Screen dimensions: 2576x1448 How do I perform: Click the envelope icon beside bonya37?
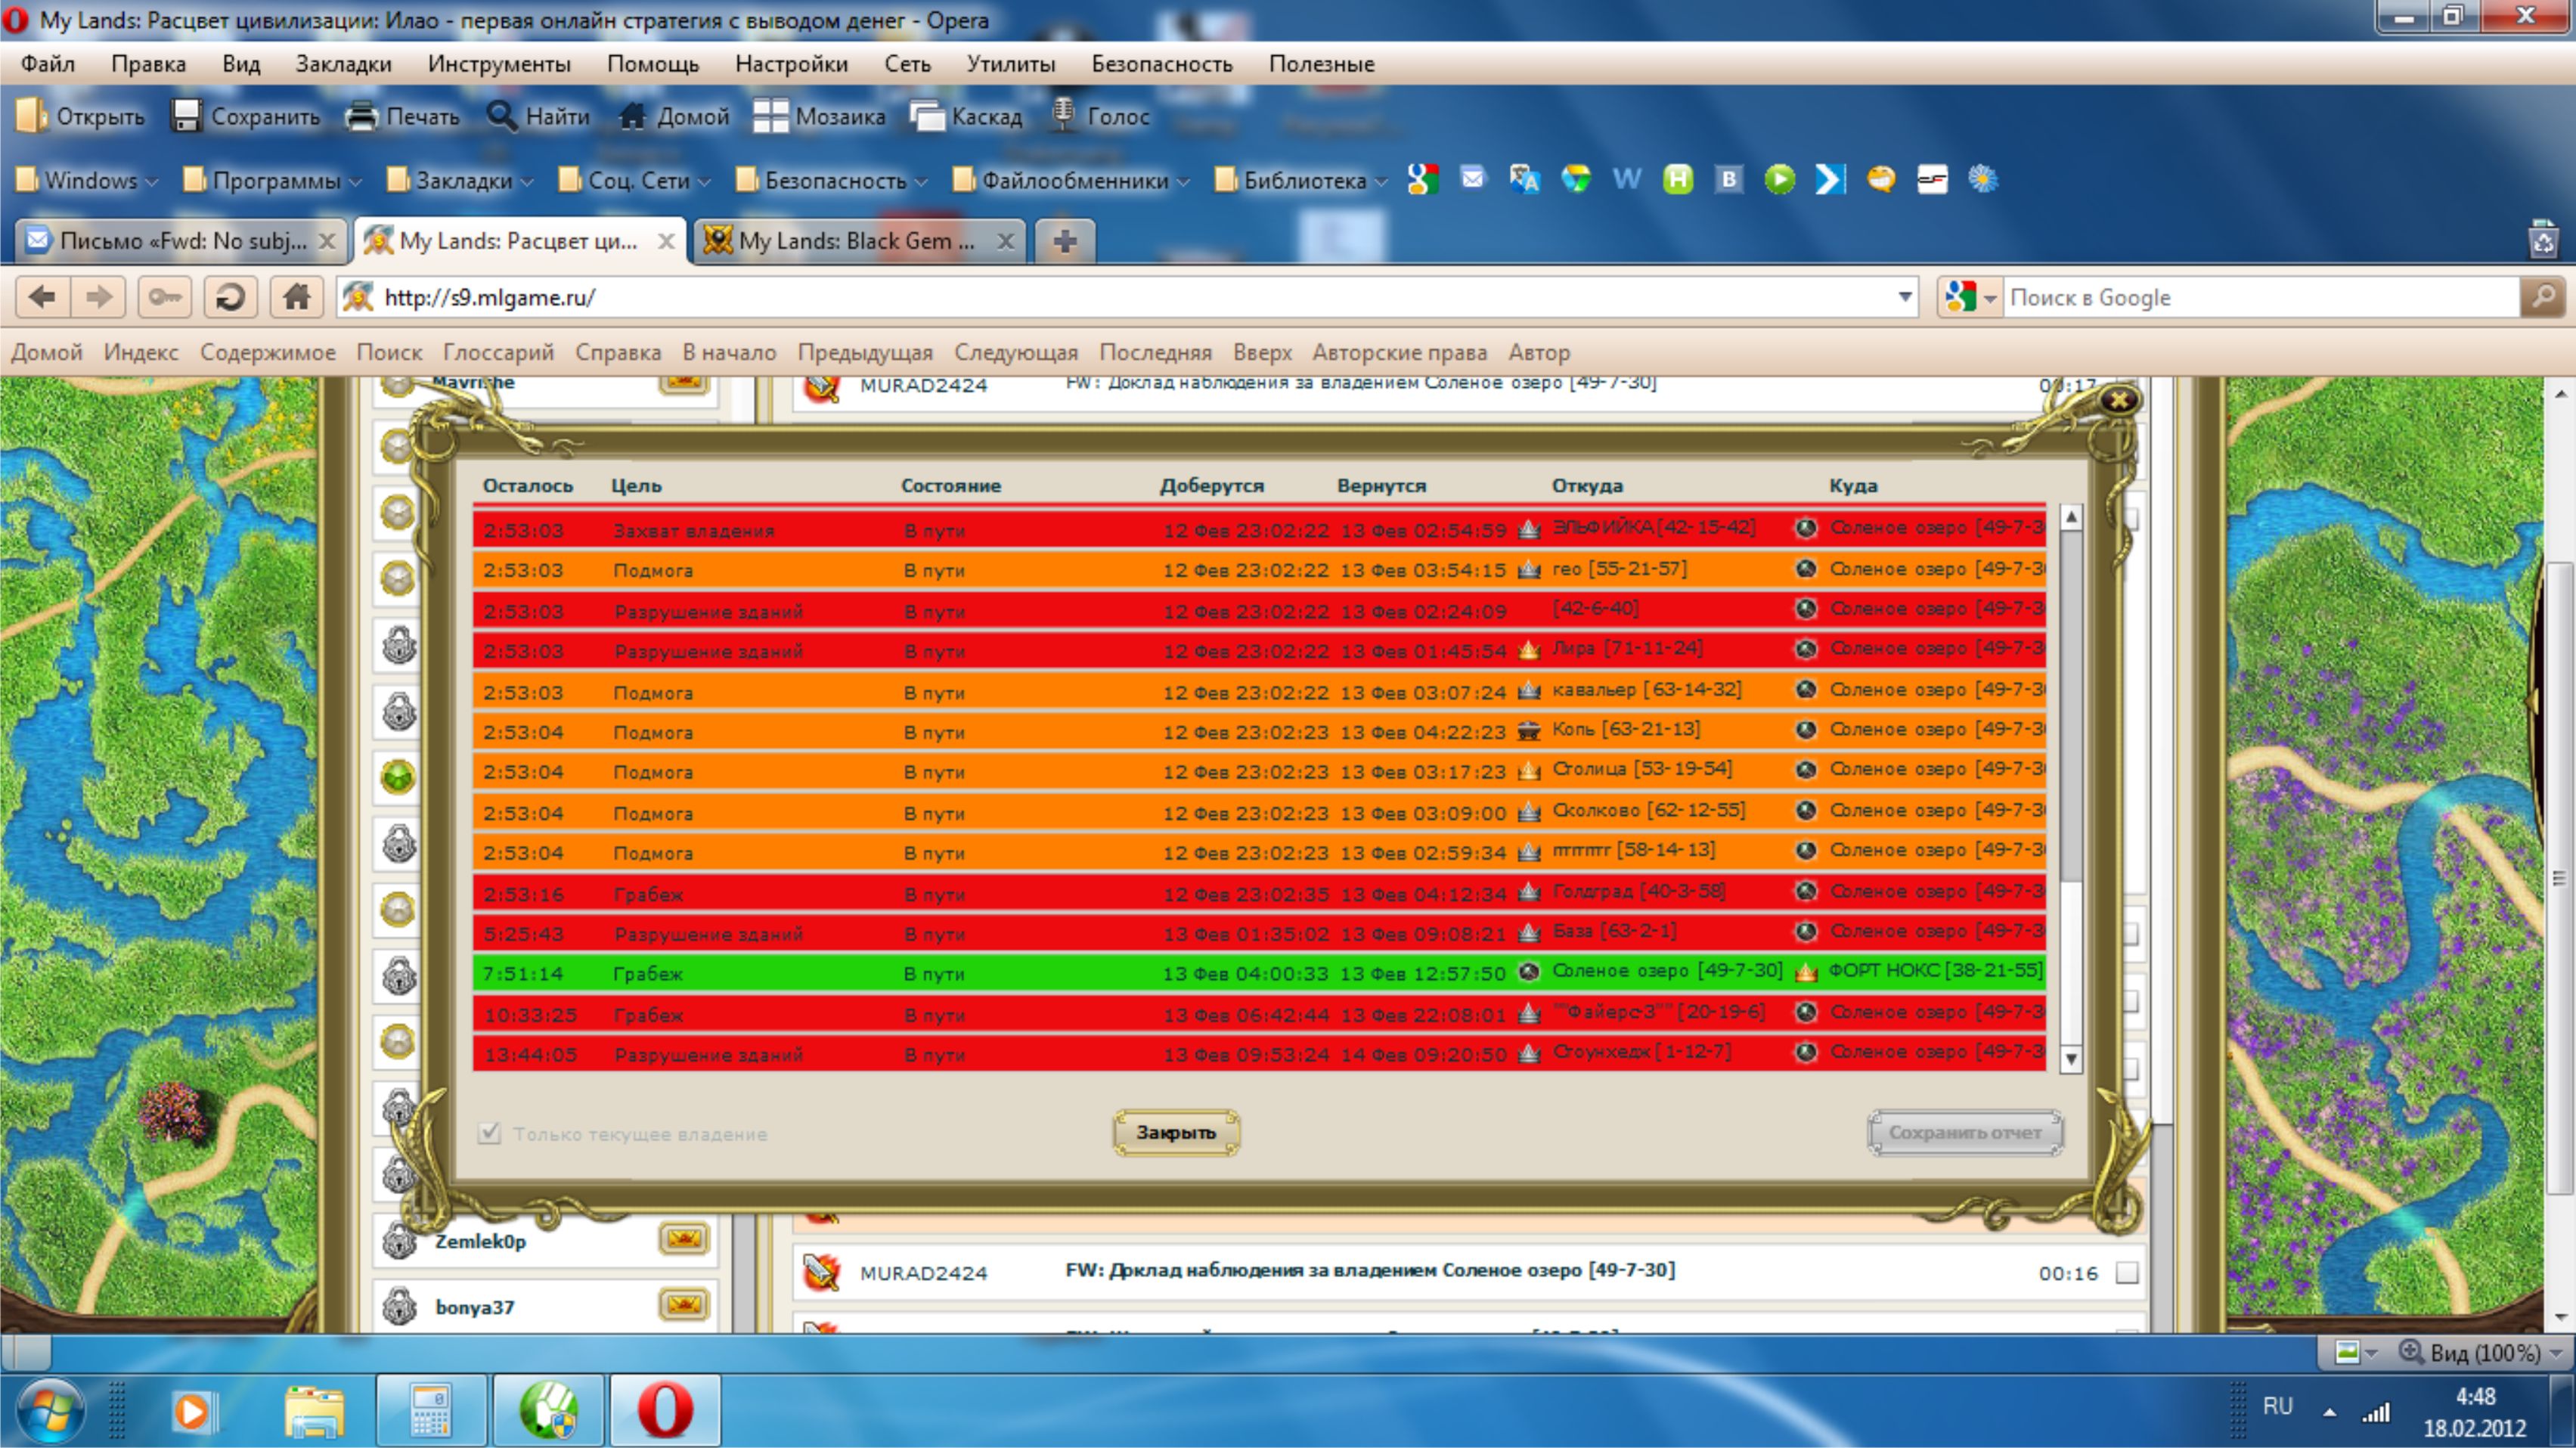pyautogui.click(x=684, y=1305)
